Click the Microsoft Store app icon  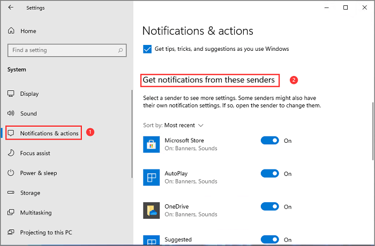pos(152,144)
